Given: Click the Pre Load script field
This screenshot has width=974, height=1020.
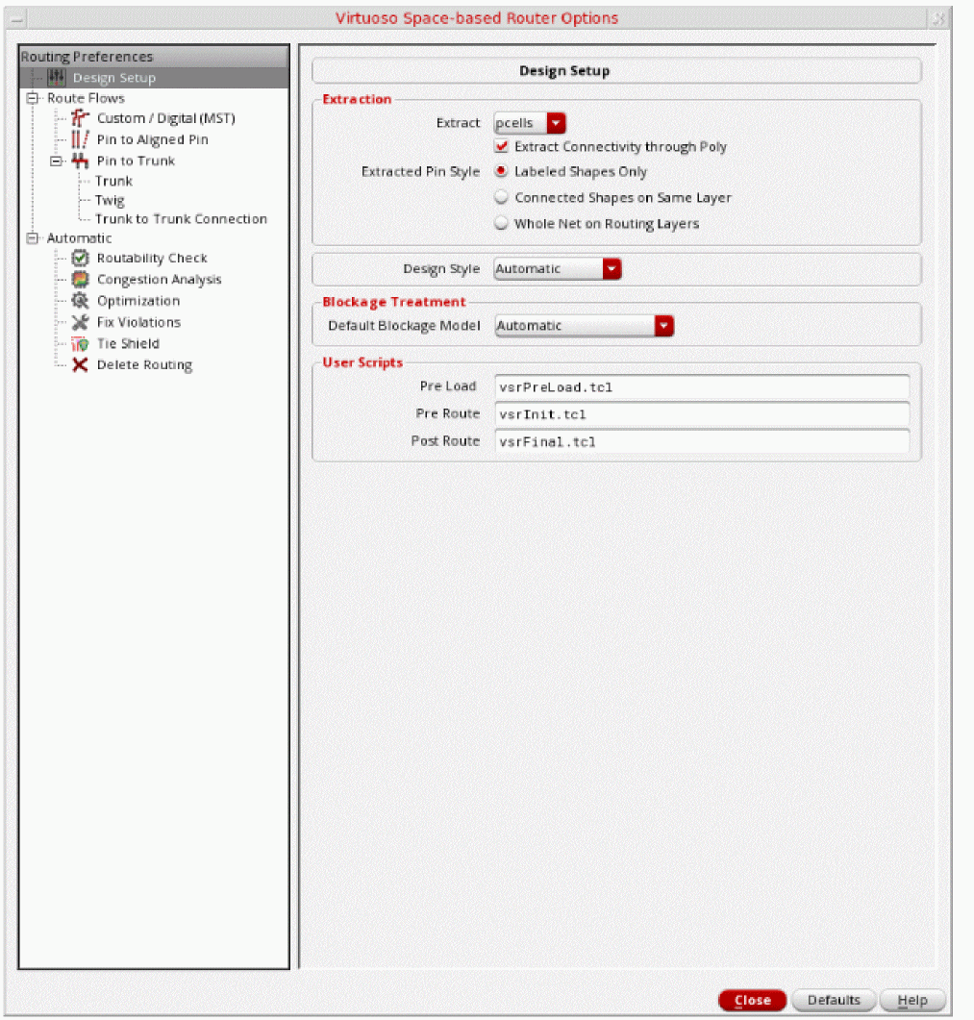Looking at the screenshot, I should [701, 387].
